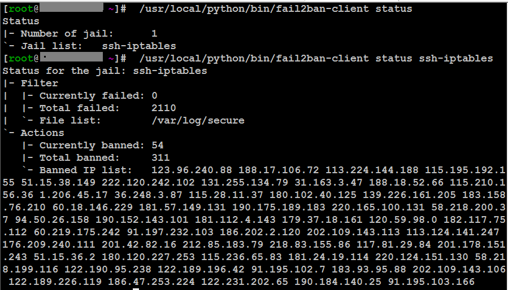Click the Status for the jail heading line

tap(105, 71)
